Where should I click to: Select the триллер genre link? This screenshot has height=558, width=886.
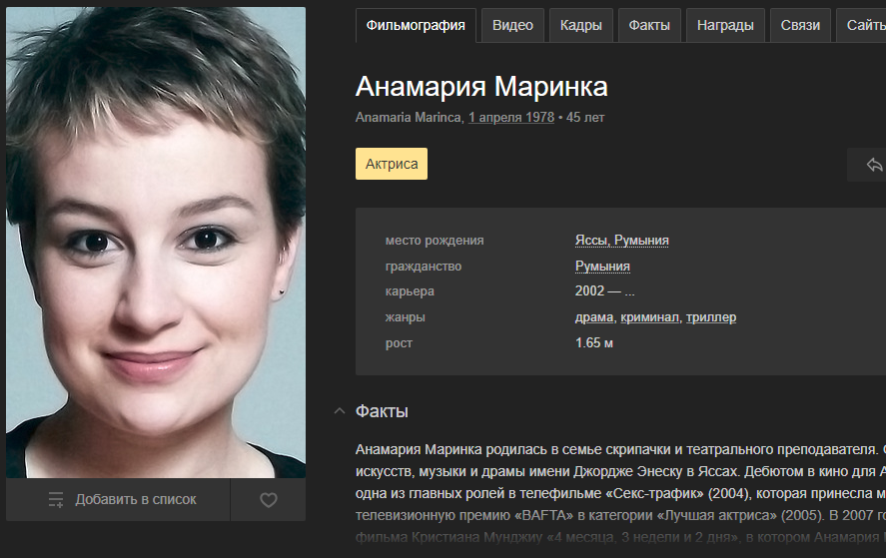click(x=711, y=317)
